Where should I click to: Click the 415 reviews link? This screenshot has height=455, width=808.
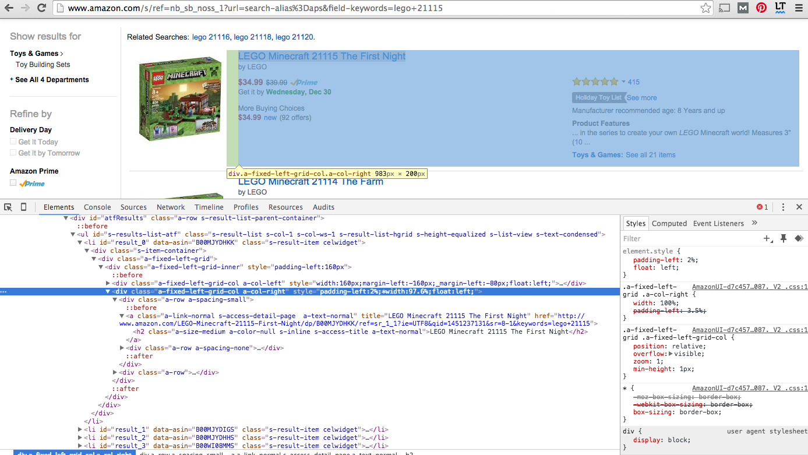tap(634, 82)
